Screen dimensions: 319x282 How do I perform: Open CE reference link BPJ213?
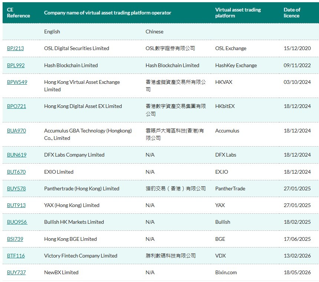point(16,48)
